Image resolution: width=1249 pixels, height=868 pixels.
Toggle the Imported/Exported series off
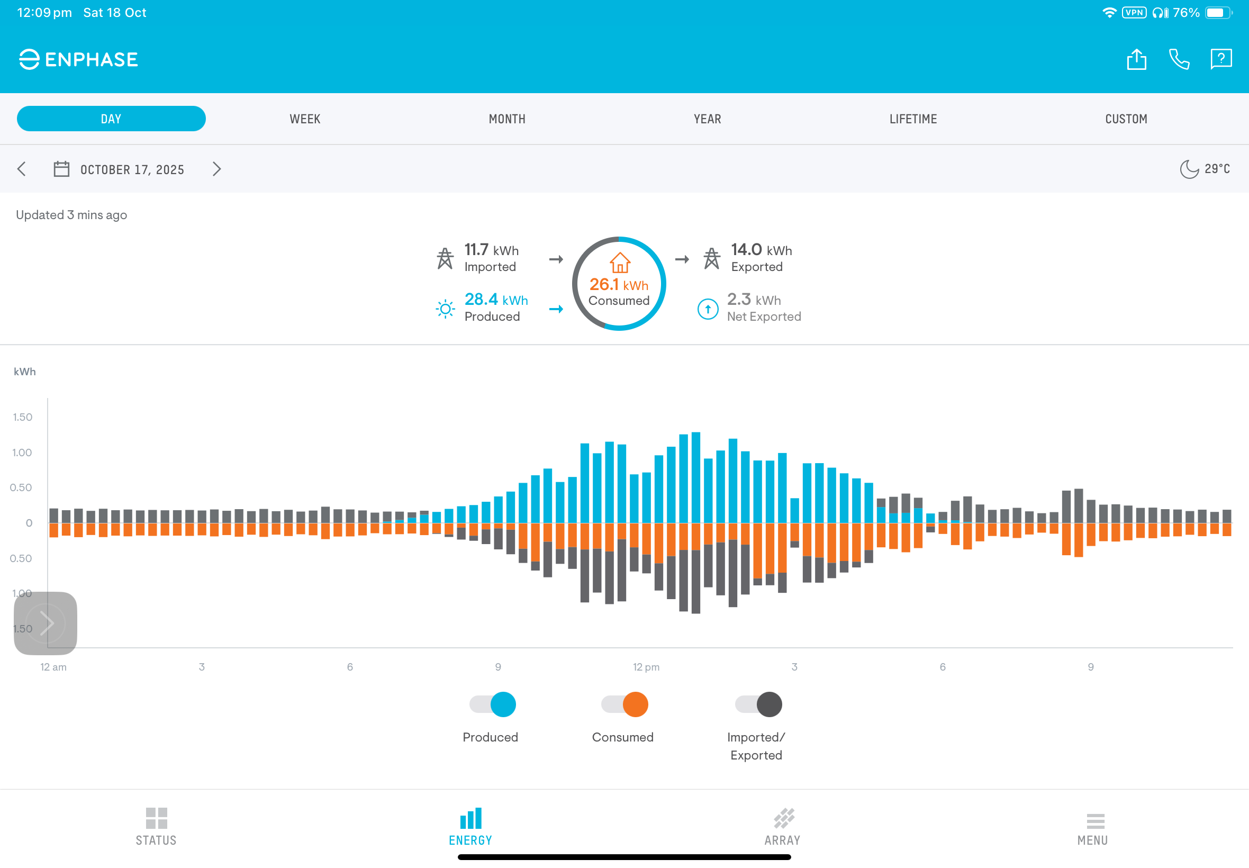click(758, 704)
